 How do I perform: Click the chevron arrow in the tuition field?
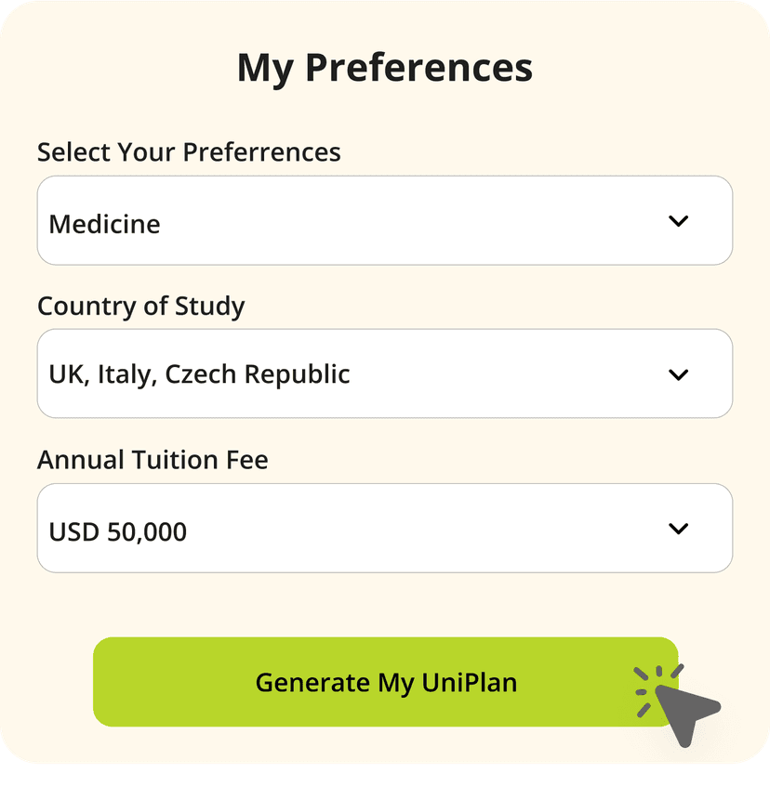[679, 529]
